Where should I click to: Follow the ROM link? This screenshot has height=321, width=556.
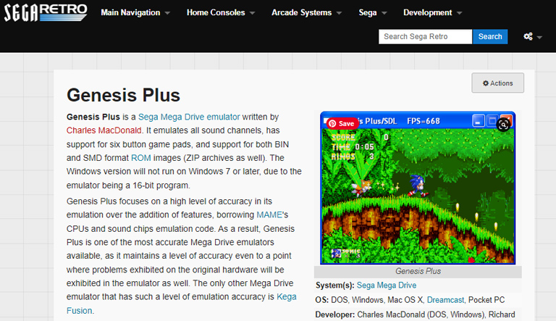click(140, 158)
